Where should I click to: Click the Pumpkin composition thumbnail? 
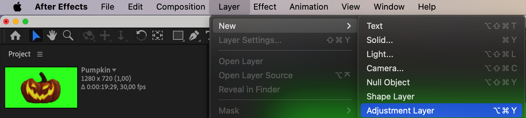pyautogui.click(x=41, y=88)
